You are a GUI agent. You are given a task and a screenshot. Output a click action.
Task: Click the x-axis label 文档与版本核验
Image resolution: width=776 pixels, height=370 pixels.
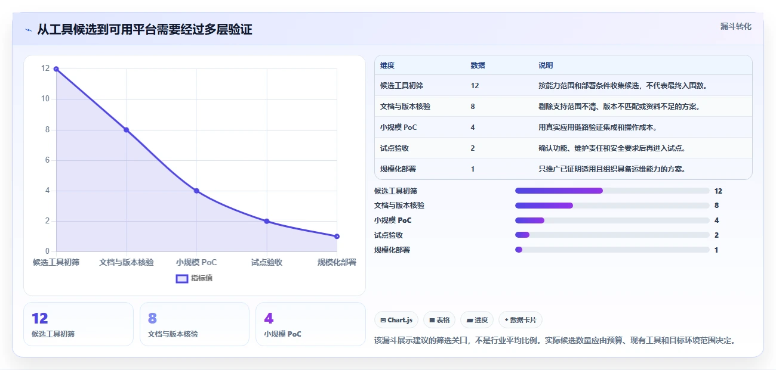coord(126,262)
